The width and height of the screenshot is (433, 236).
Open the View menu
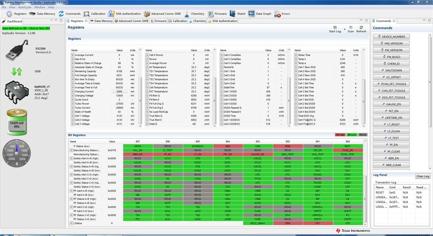[12, 7]
